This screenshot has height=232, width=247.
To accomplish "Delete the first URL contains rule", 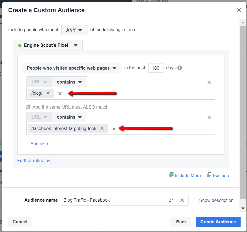I will pos(209,82).
